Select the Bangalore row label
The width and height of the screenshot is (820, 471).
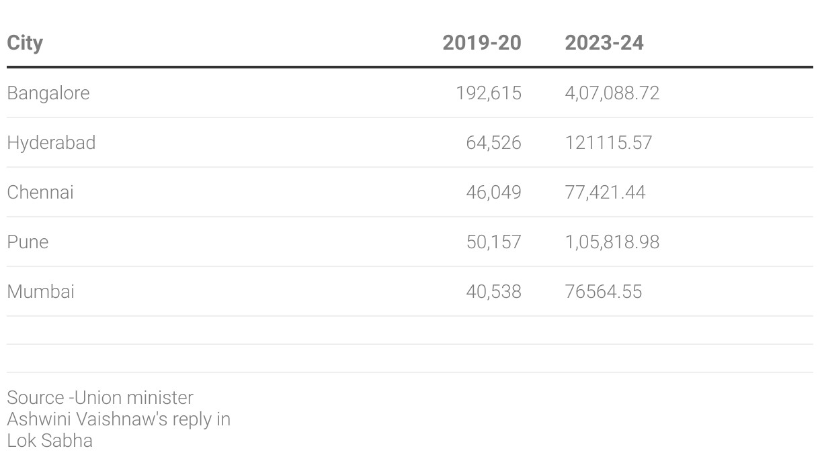48,93
